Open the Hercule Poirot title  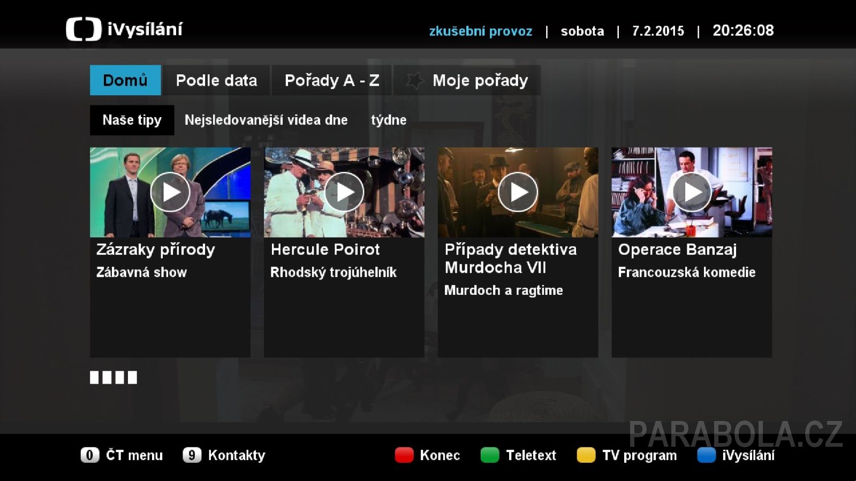pyautogui.click(x=325, y=249)
